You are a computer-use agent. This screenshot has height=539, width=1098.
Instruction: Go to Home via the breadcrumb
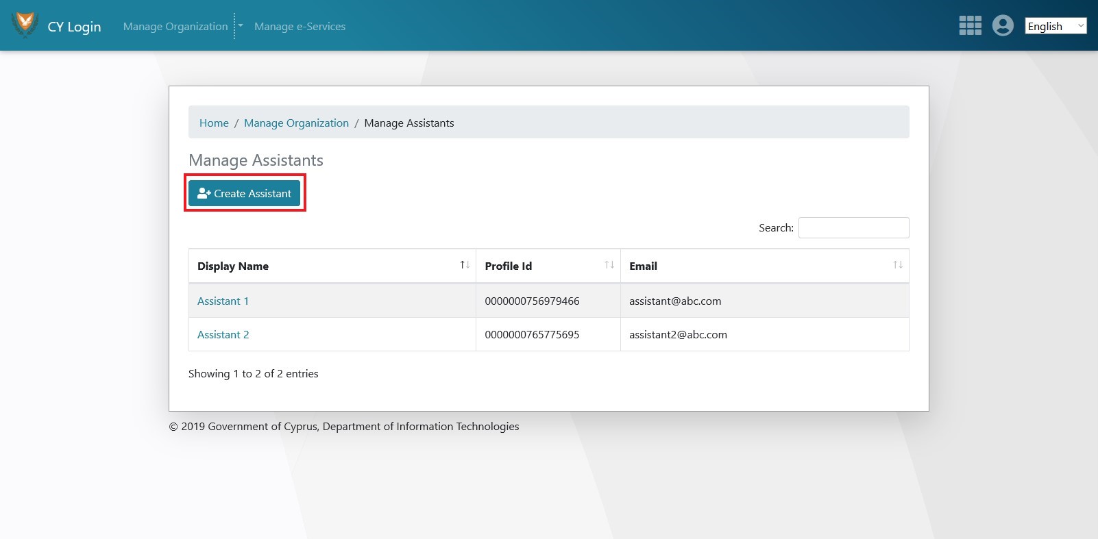214,123
